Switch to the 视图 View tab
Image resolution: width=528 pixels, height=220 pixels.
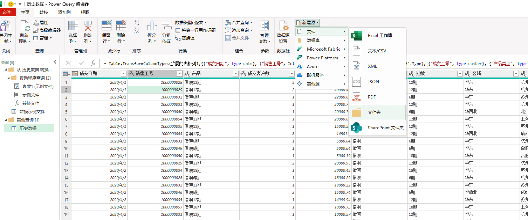click(85, 12)
